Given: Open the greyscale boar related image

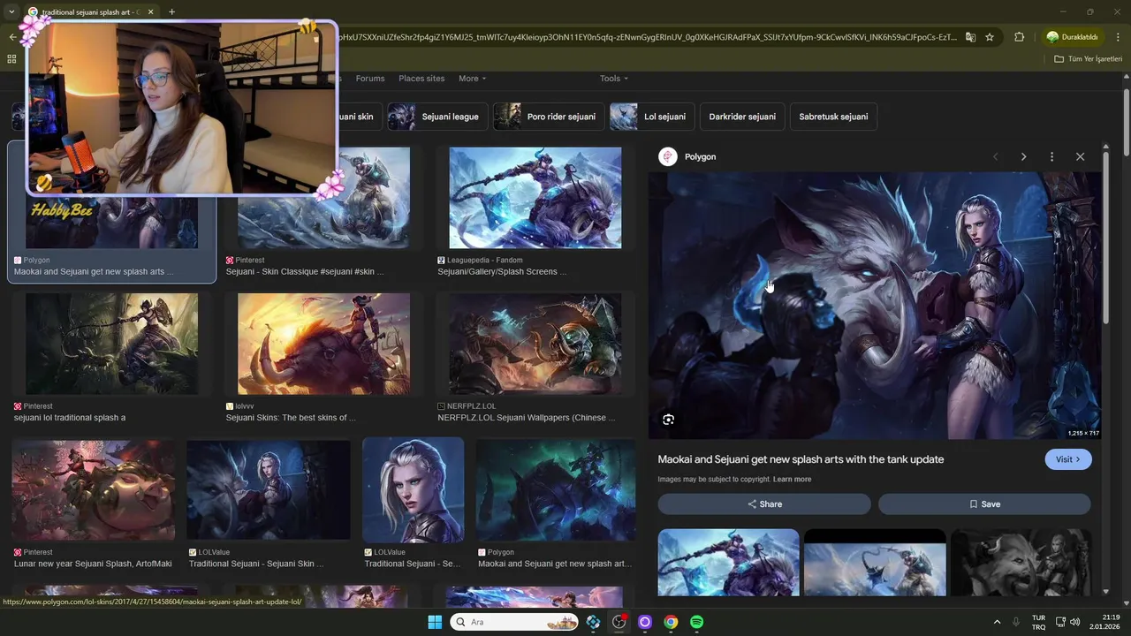Looking at the screenshot, I should pos(1021,563).
